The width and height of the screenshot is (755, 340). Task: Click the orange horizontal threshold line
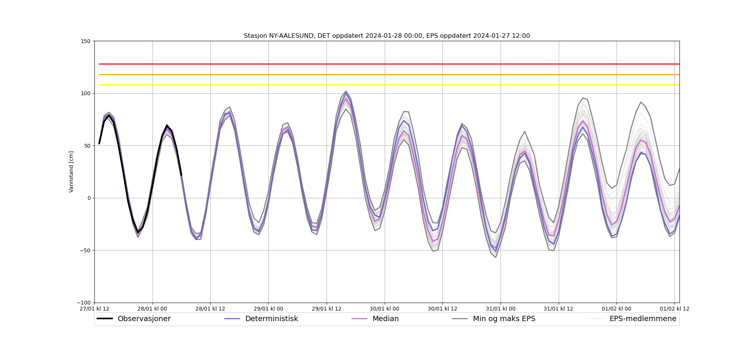coord(389,74)
